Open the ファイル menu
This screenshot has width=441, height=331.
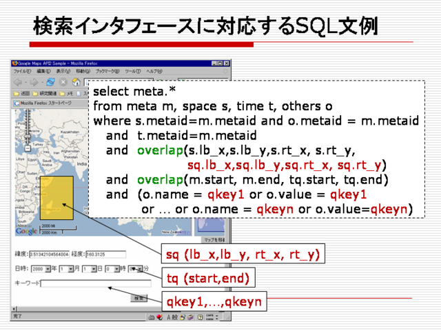22,71
